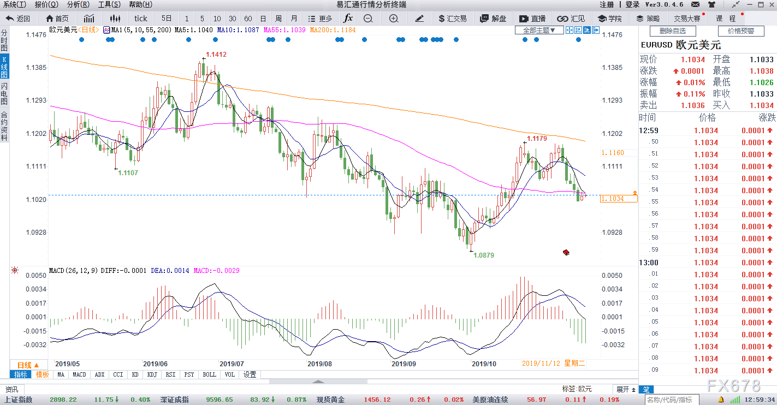Open the fx formula function icon
This screenshot has height=405, width=777.
point(348,18)
